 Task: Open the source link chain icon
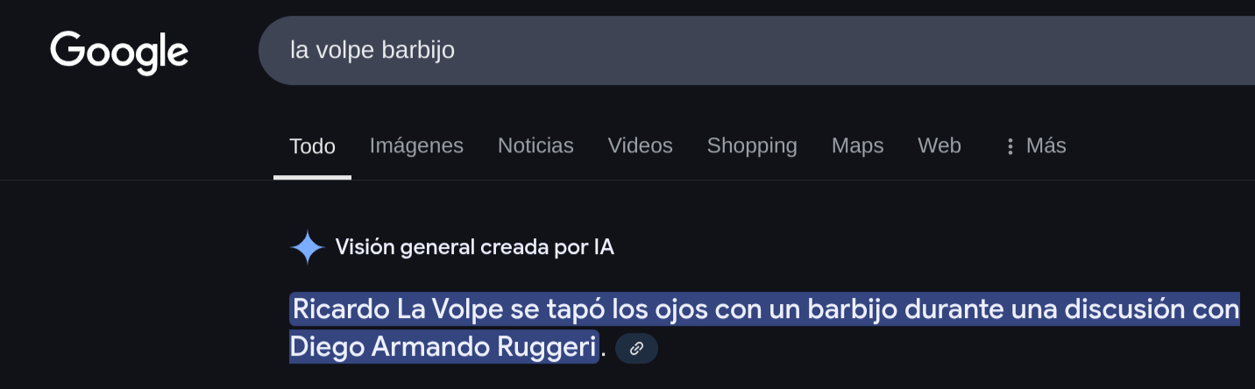click(637, 348)
